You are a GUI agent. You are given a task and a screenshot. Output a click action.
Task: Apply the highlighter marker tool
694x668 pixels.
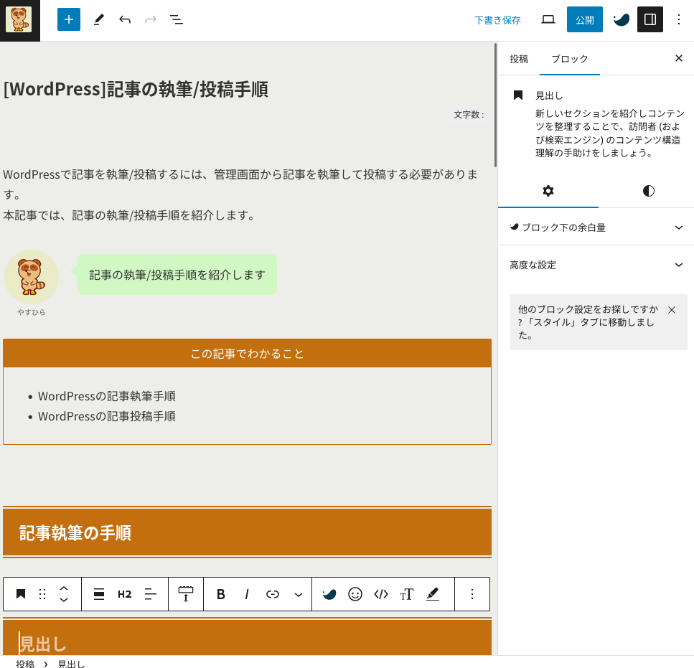pyautogui.click(x=433, y=594)
